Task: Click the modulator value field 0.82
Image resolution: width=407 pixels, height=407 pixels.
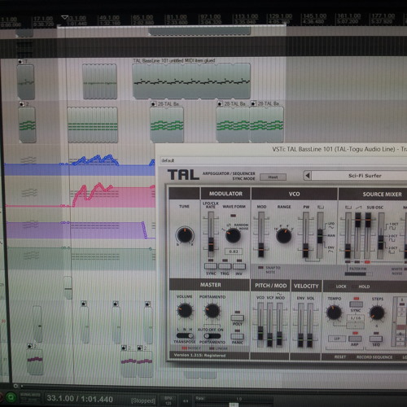Action: pyautogui.click(x=234, y=252)
